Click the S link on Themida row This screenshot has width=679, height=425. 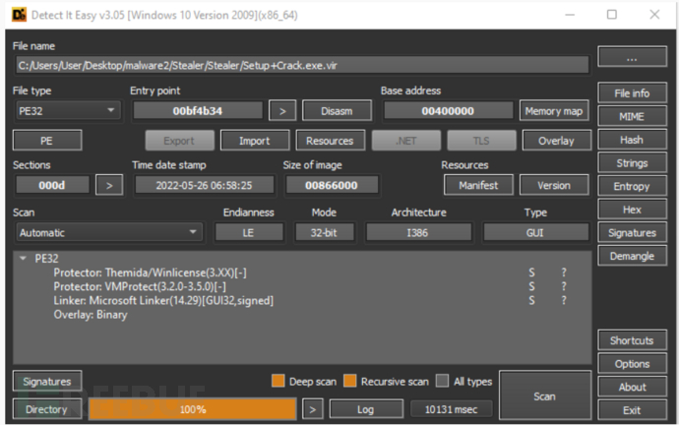[x=531, y=273]
